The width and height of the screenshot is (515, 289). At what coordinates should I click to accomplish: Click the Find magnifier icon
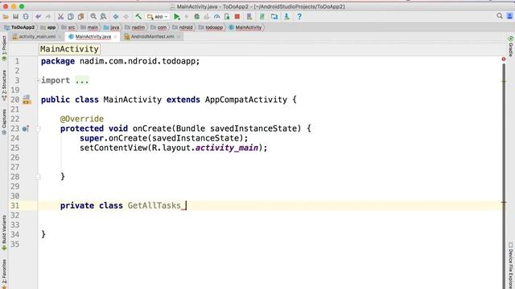pyautogui.click(x=93, y=17)
